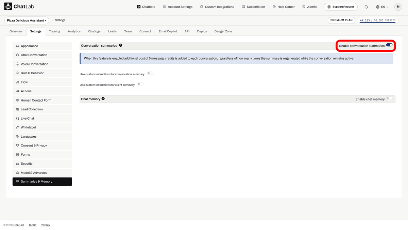This screenshot has width=408, height=230.
Task: Open the EN language dropdown
Action: pyautogui.click(x=382, y=7)
